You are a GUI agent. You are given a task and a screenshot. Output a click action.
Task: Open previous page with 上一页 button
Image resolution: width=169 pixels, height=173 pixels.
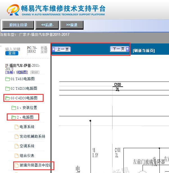[x=61, y=49]
